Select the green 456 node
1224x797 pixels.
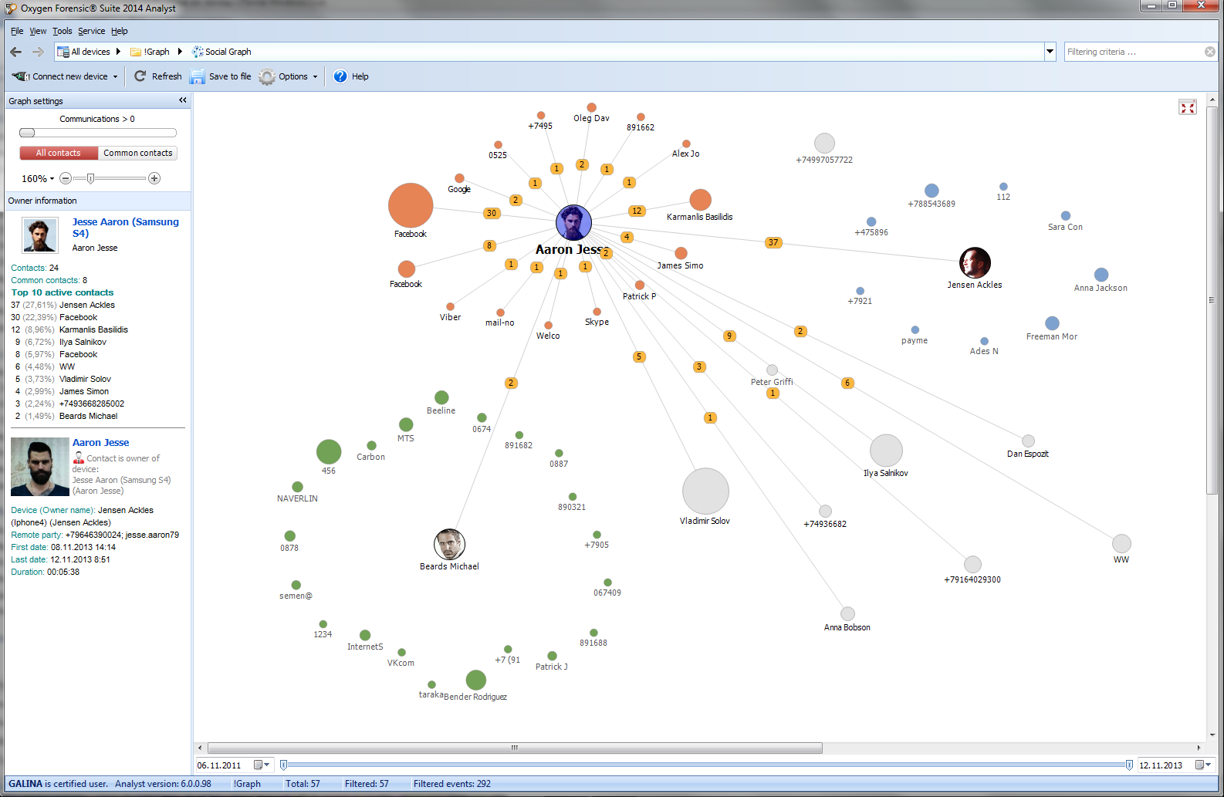pos(329,452)
